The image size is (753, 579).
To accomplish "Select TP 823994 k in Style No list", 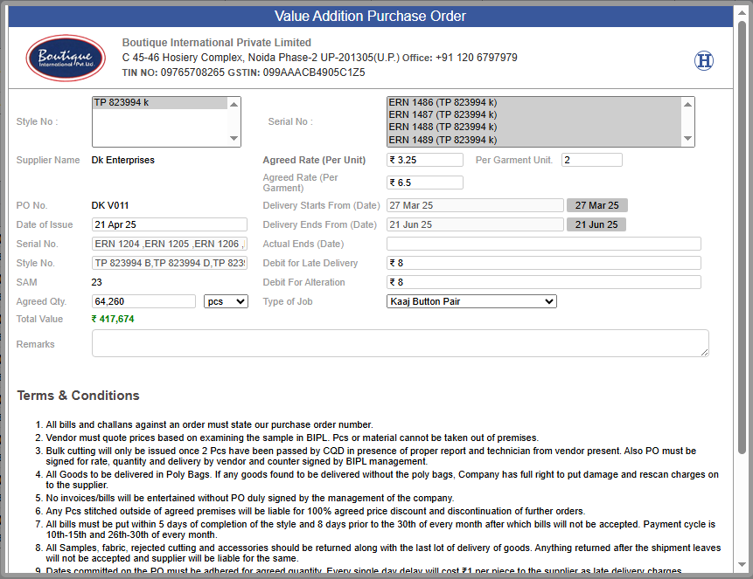I will click(x=160, y=103).
